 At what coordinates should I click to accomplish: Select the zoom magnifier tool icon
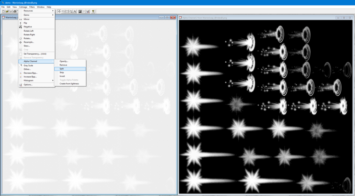71,11
